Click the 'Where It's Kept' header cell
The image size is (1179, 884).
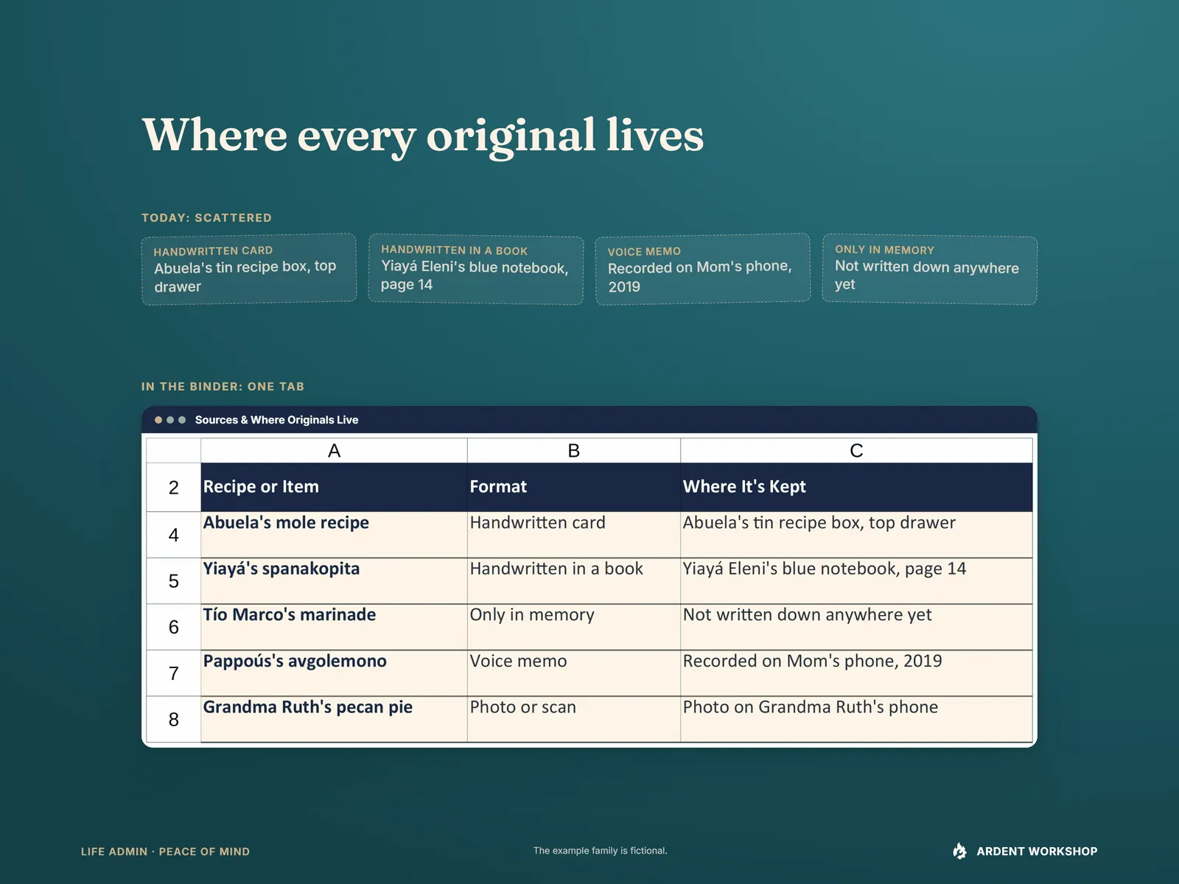coord(856,487)
